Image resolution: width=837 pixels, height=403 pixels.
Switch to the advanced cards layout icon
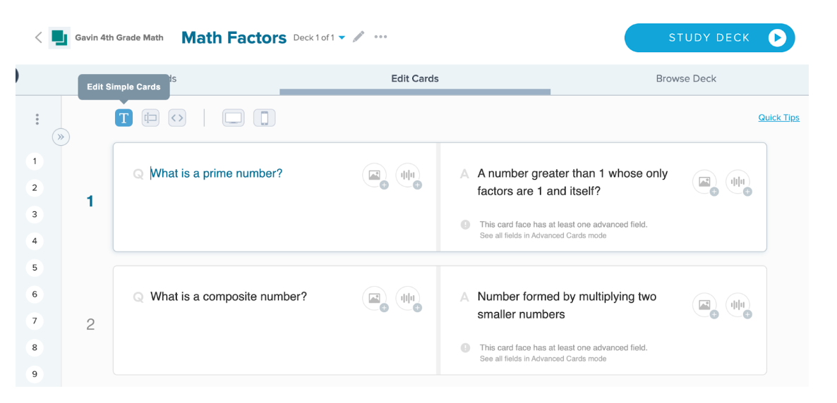point(150,118)
